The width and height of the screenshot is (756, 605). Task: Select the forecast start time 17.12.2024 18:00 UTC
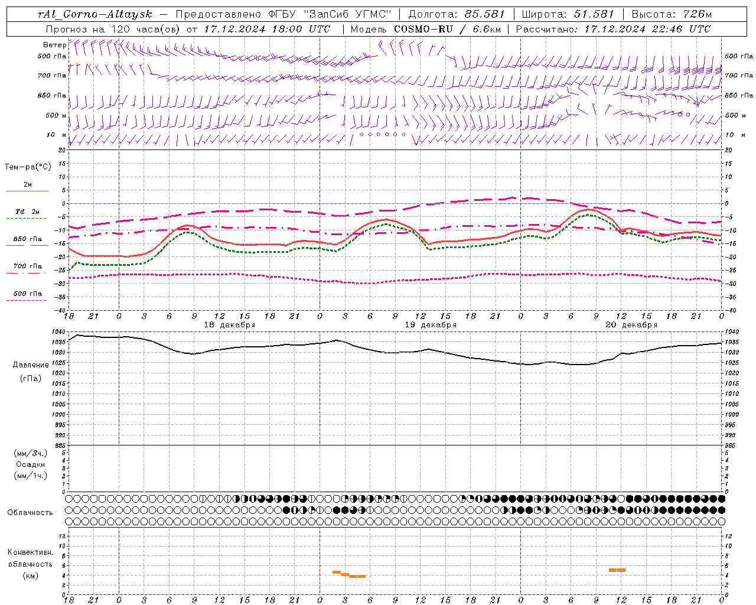267,29
